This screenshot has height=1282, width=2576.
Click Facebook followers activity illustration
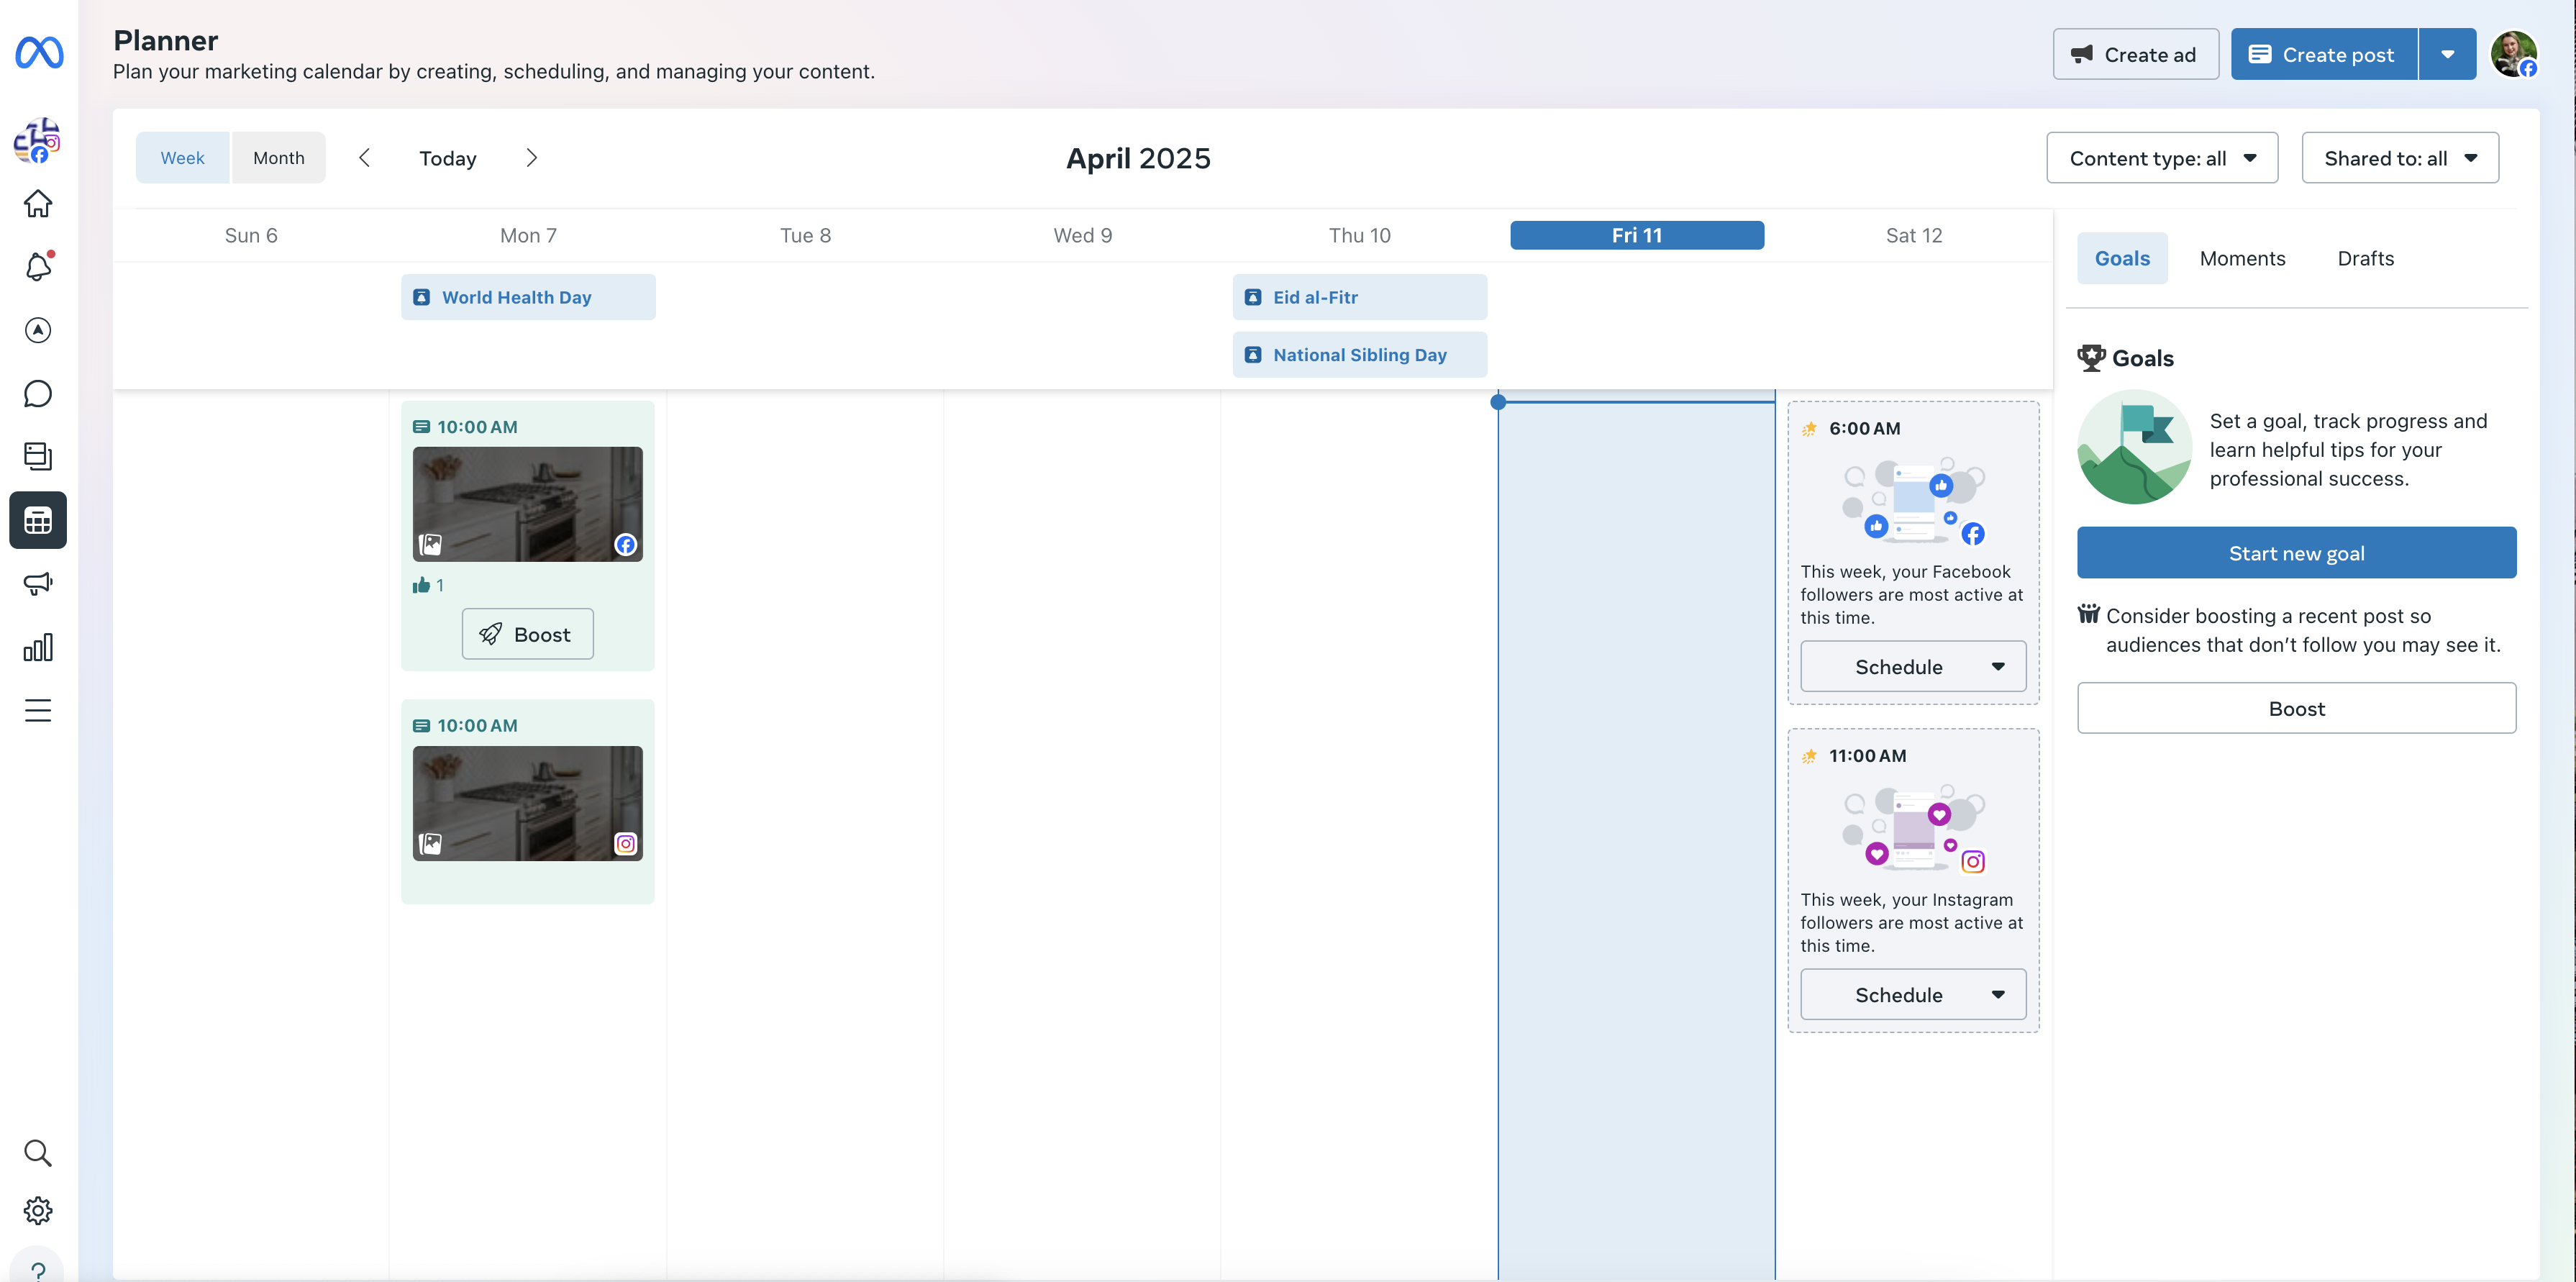point(1913,501)
